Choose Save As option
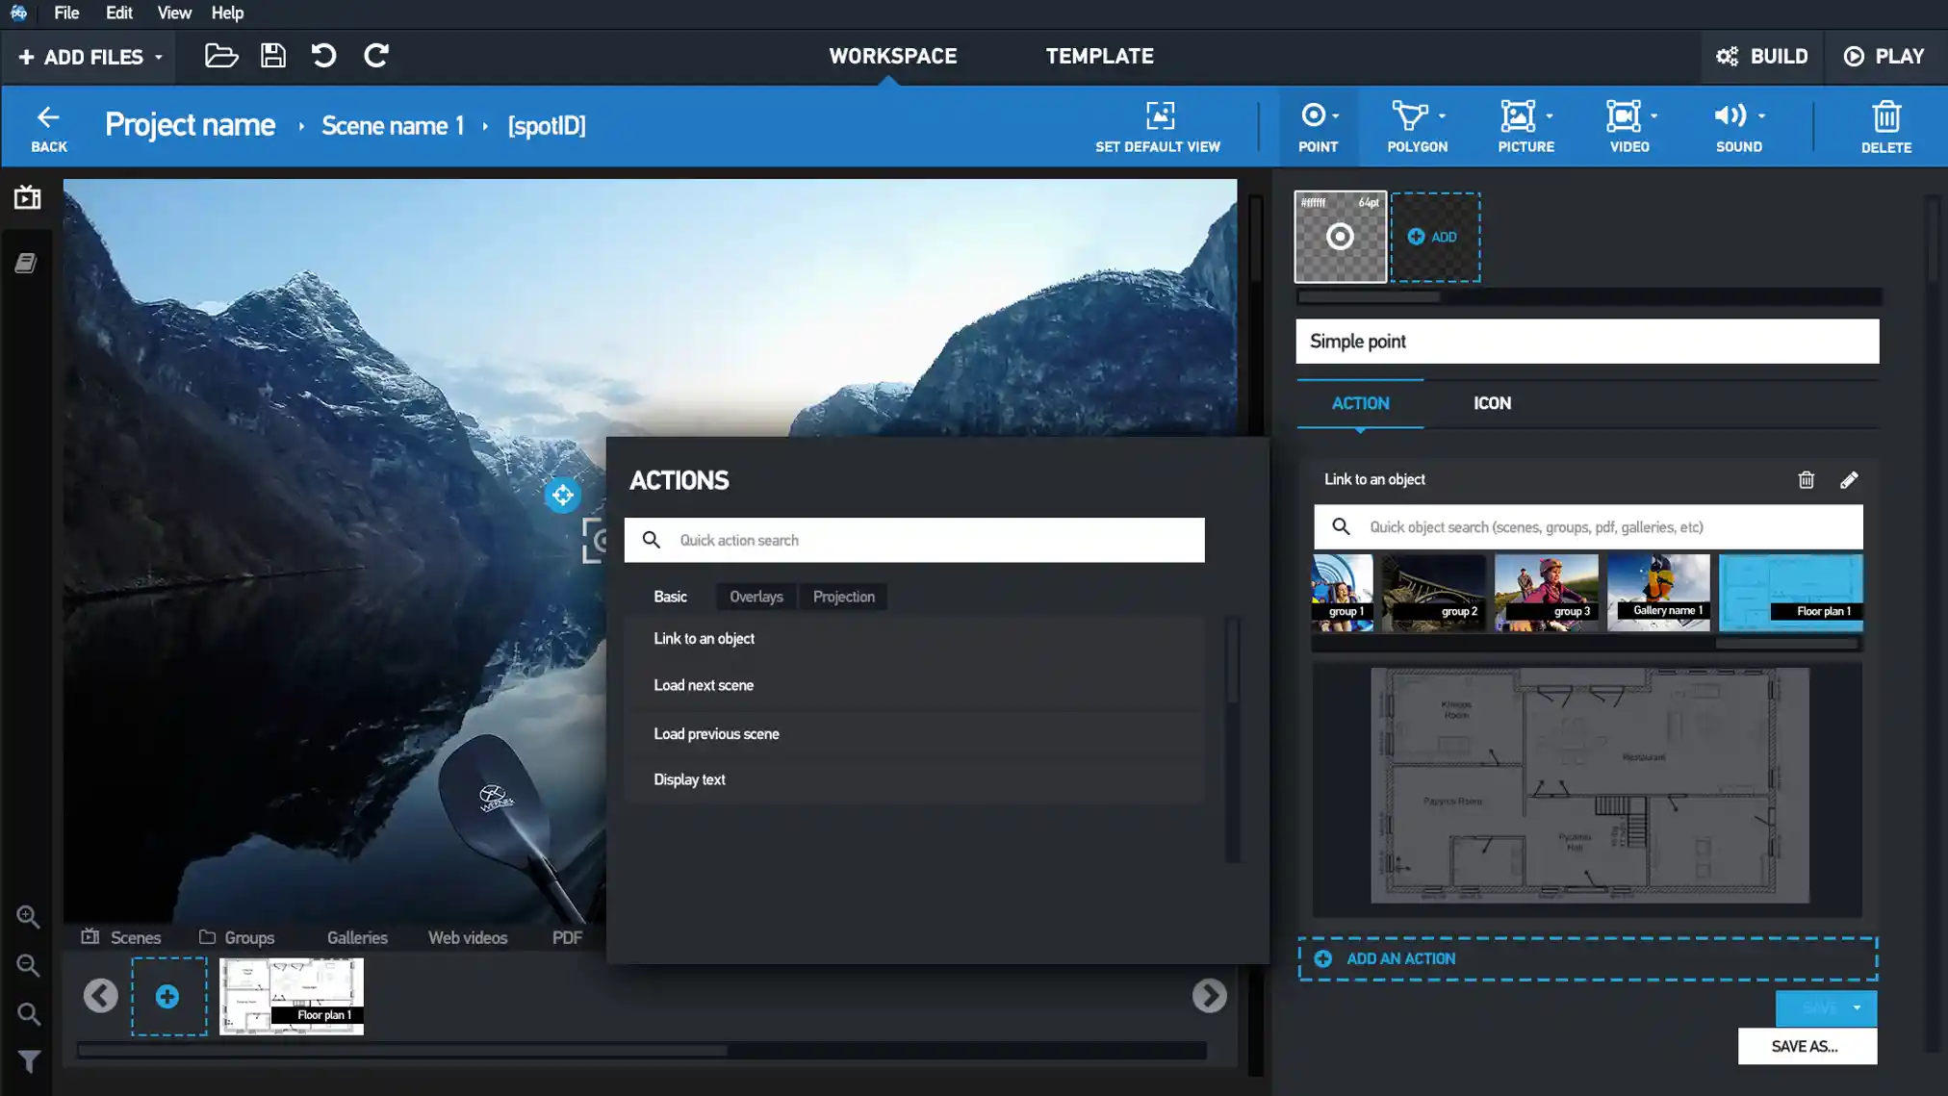 (1807, 1046)
